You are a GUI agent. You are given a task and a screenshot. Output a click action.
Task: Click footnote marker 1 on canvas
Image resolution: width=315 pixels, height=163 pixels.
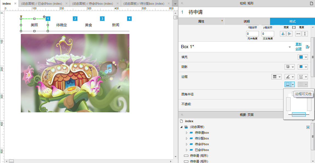coord(48,19)
